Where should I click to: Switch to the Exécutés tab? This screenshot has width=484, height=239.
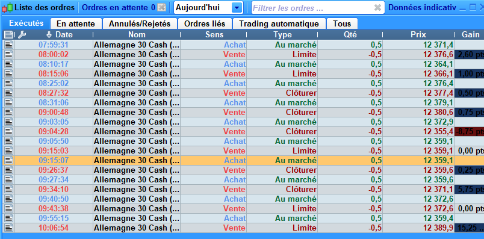pyautogui.click(x=26, y=23)
